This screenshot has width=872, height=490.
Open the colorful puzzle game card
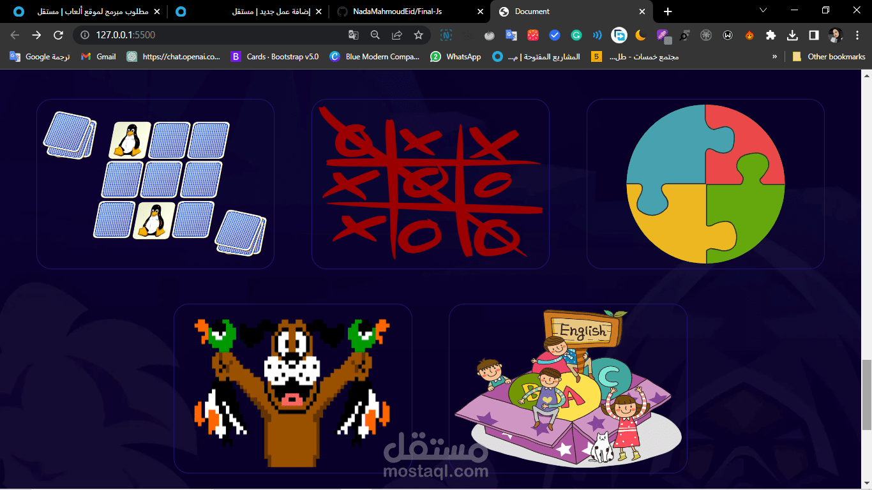tap(705, 184)
